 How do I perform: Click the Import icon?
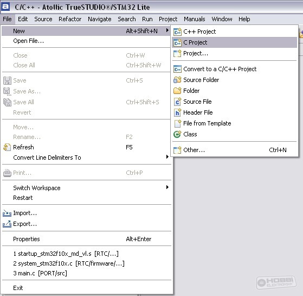[x=7, y=213]
